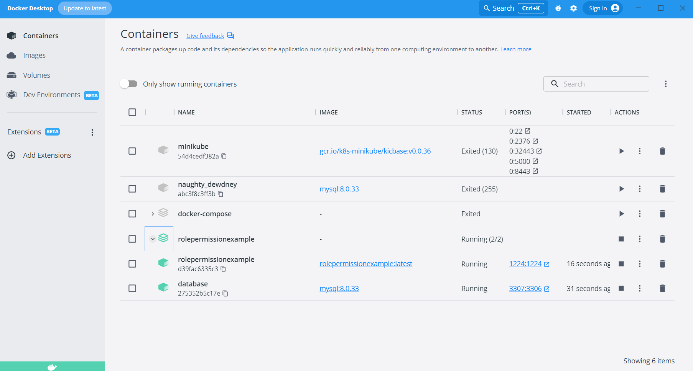Collapse the rolepermissionexample stack

(153, 239)
